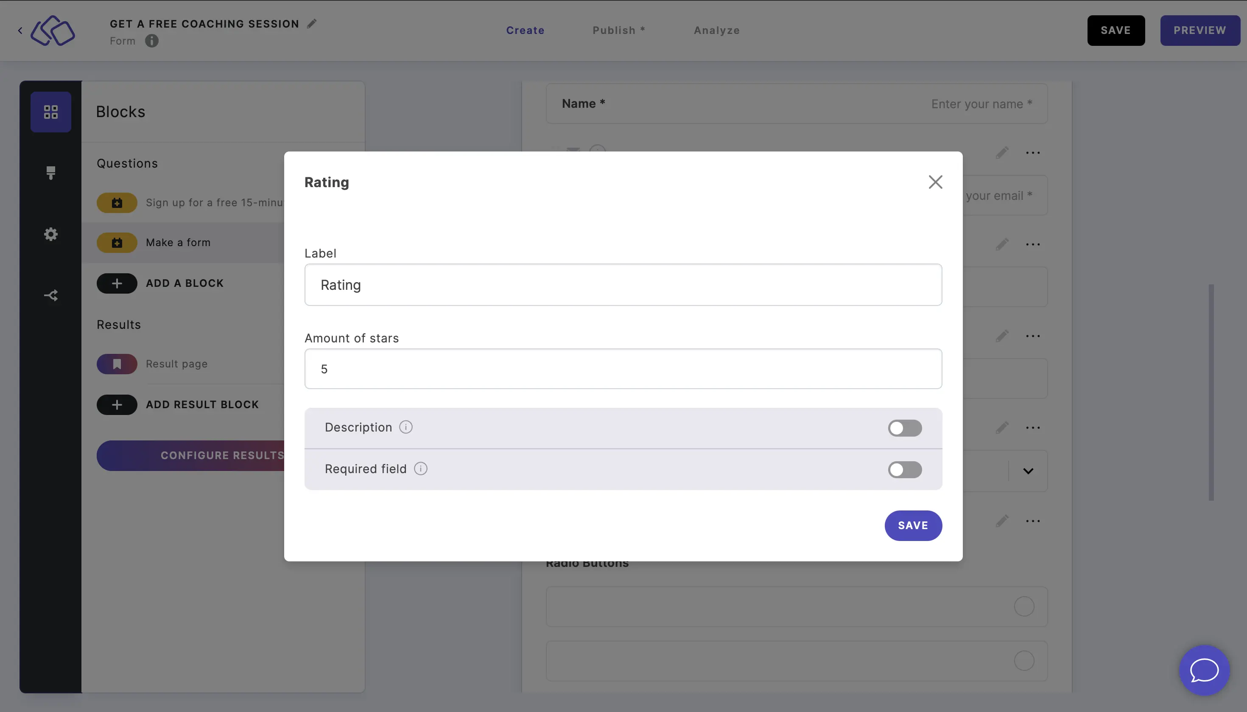The image size is (1247, 712).
Task: Click the pencil edit icon below Name field
Action: [x=1001, y=153]
